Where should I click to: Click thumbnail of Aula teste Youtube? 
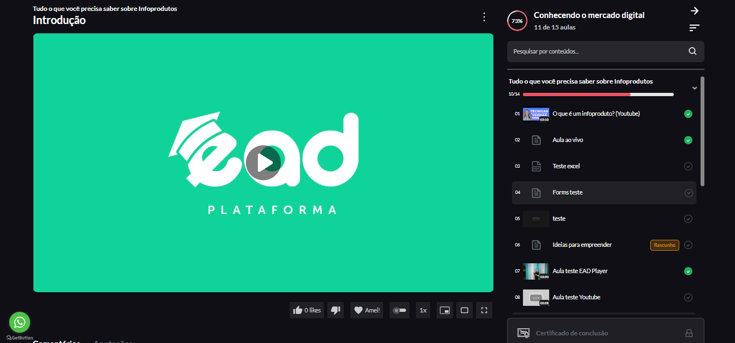(536, 298)
